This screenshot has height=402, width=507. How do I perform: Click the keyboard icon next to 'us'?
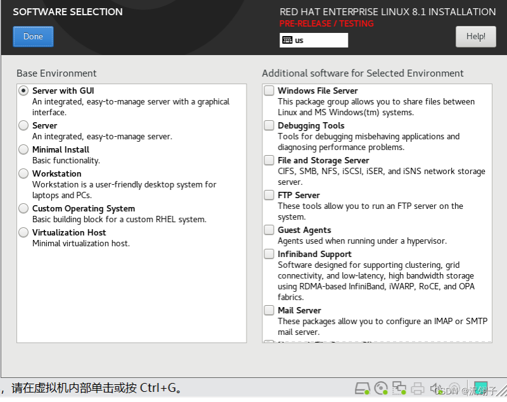[286, 40]
